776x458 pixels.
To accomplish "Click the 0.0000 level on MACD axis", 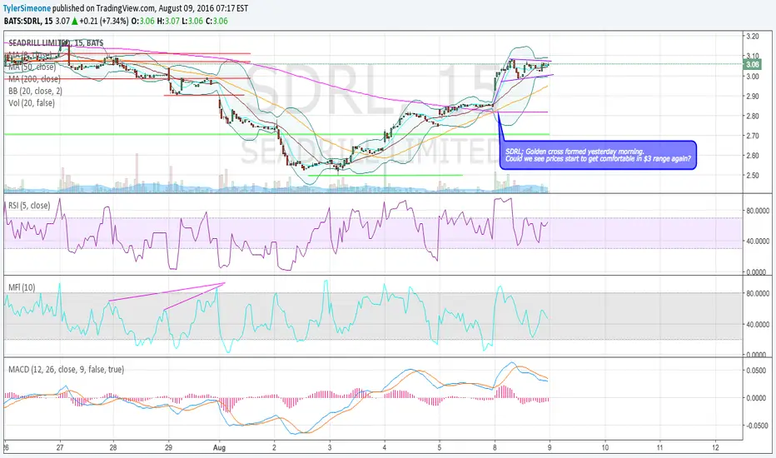I will pyautogui.click(x=756, y=398).
